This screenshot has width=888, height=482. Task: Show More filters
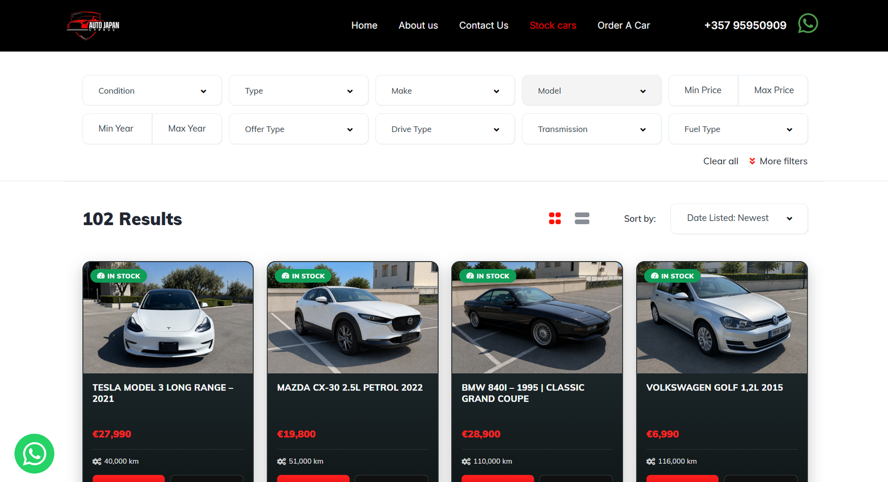point(783,161)
